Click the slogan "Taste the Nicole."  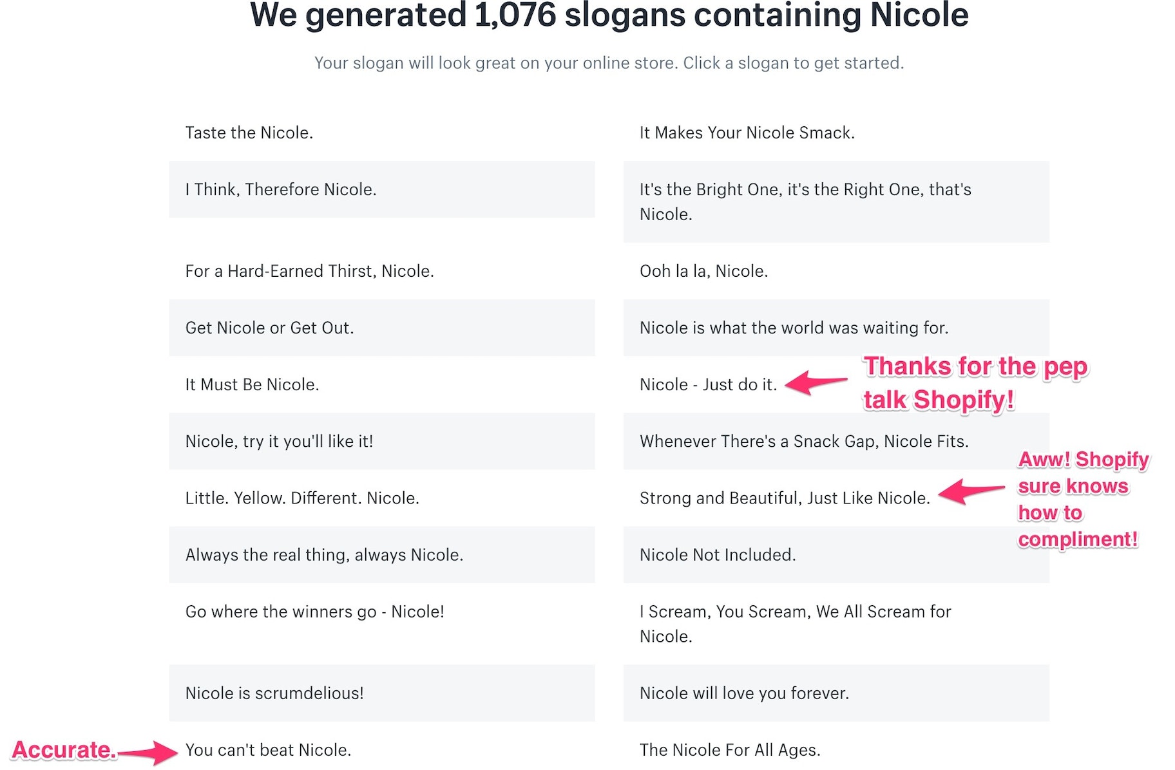[249, 133]
